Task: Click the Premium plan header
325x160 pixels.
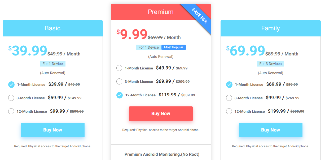Action: pyautogui.click(x=161, y=12)
